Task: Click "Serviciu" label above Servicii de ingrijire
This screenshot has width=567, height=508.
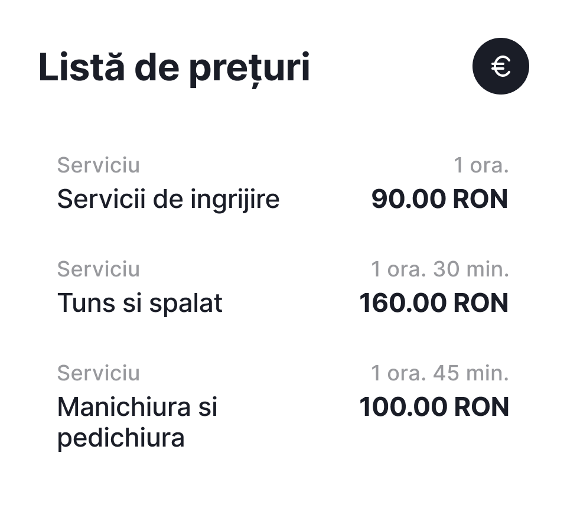Action: [99, 165]
